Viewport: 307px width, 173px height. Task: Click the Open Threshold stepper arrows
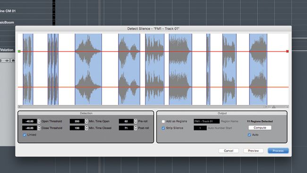tap(39, 121)
